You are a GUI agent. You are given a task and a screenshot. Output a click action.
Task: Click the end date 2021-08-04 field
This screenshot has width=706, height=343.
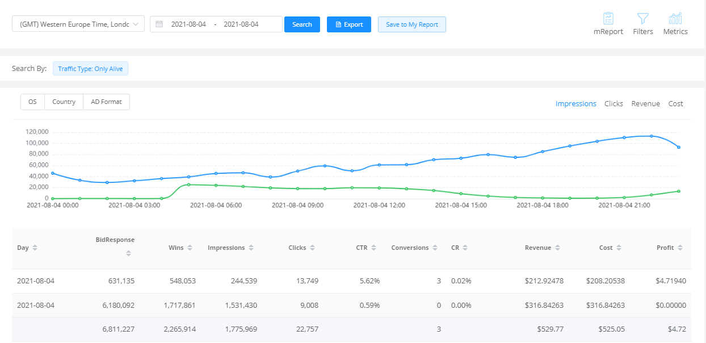(241, 24)
